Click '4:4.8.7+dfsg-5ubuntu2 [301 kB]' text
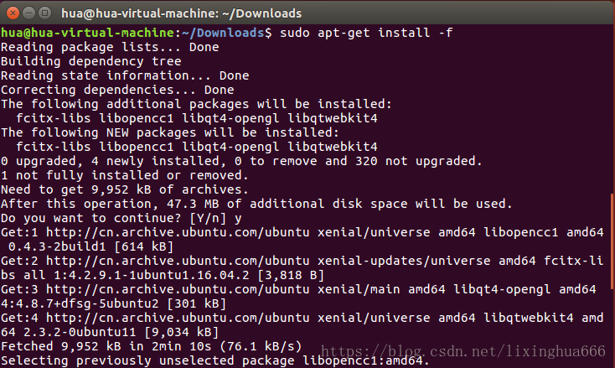The image size is (615, 368). click(113, 303)
